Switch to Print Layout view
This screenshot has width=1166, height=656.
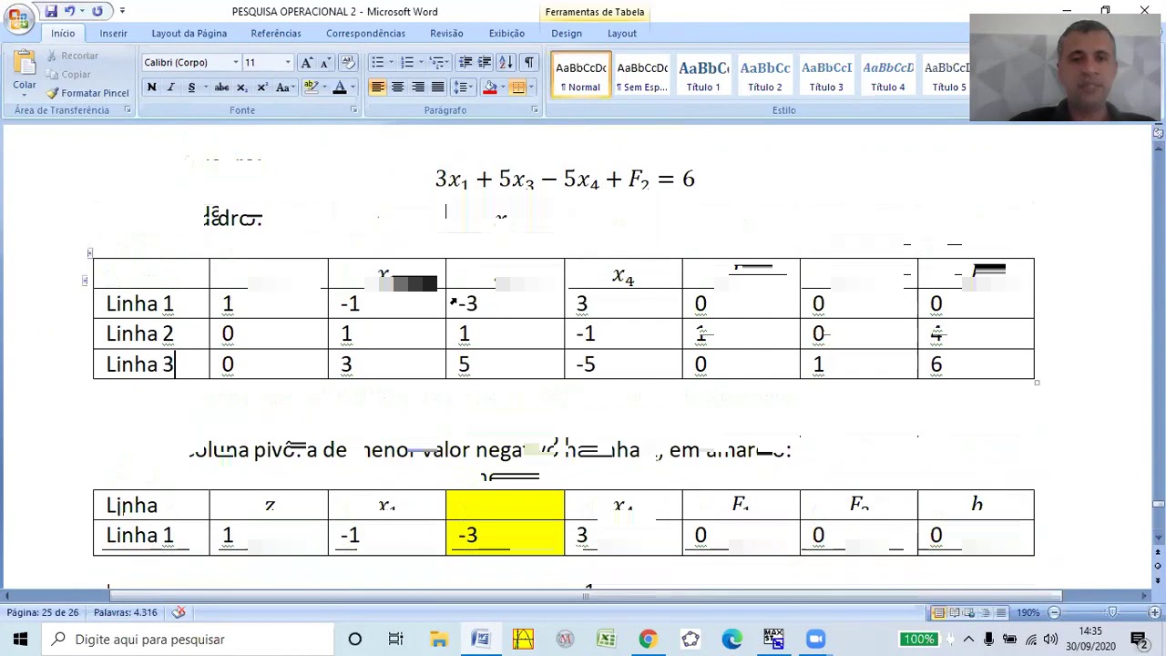[x=938, y=613]
